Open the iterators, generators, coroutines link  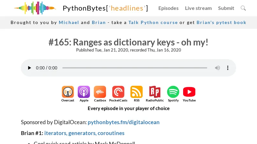pos(84,133)
